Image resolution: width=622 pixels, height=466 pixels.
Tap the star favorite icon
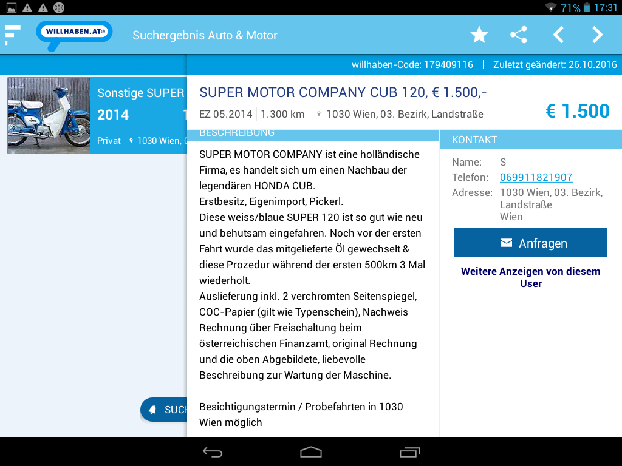479,35
